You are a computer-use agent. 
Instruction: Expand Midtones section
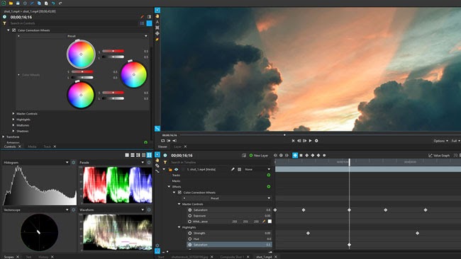click(x=13, y=125)
